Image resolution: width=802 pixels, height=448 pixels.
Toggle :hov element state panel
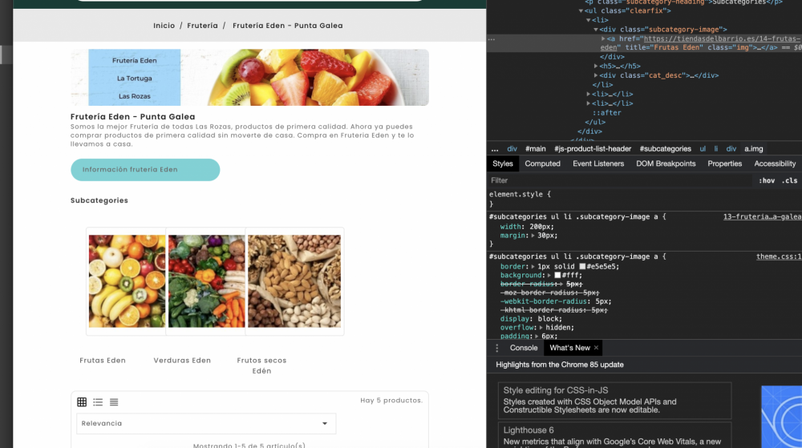click(x=767, y=181)
